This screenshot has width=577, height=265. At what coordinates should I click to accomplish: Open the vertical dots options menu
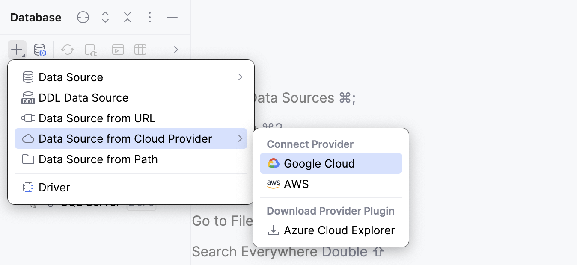click(x=149, y=17)
